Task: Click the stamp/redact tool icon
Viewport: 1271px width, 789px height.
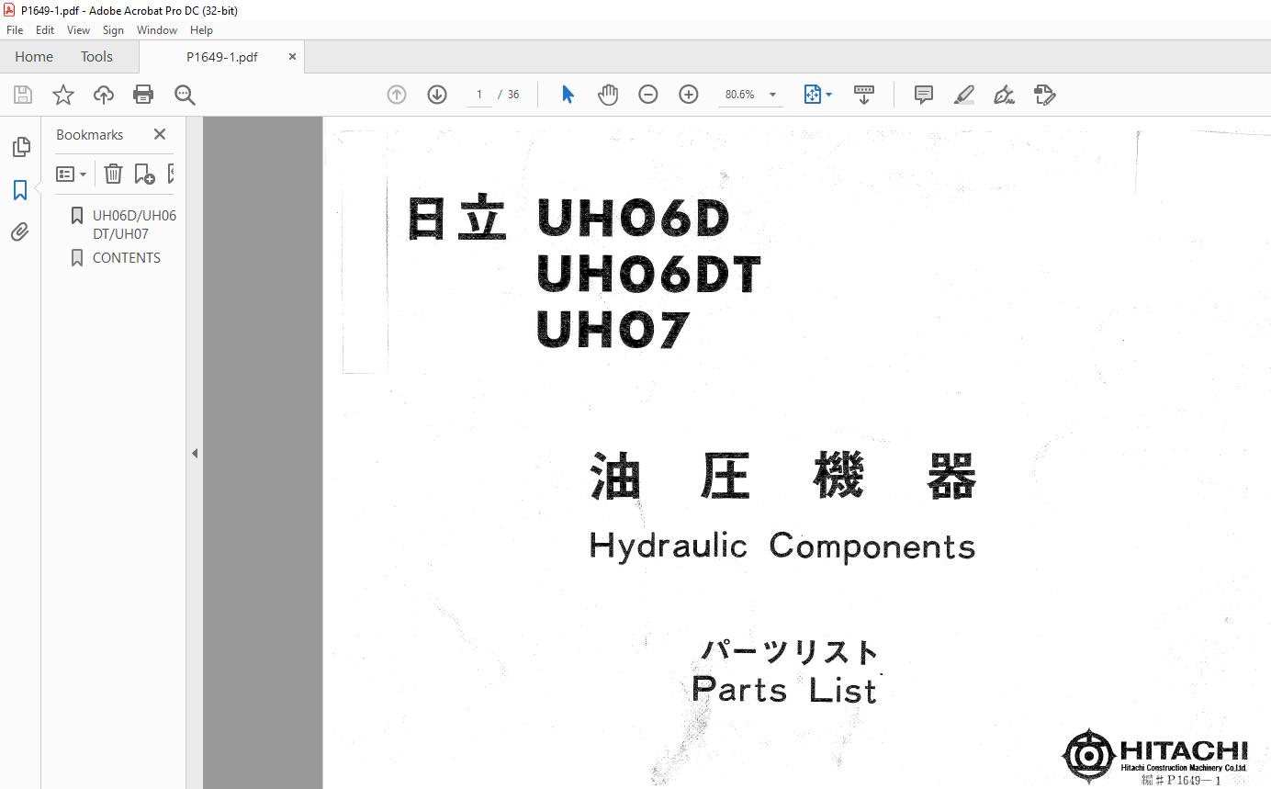Action: (x=1044, y=95)
